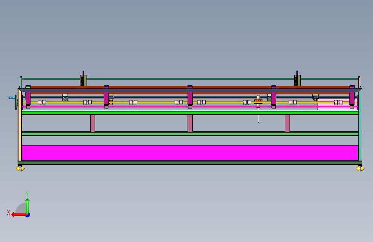Select the dark green base rail at bottom
The height and width of the screenshot is (242, 373).
point(190,163)
